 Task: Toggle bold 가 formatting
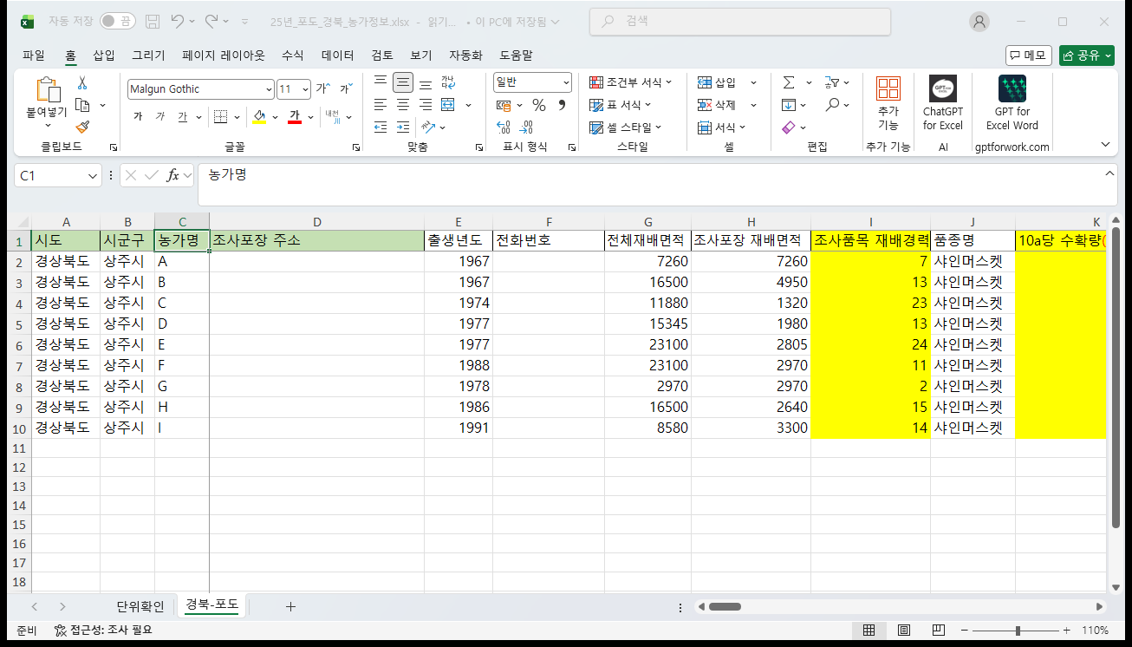tap(138, 117)
